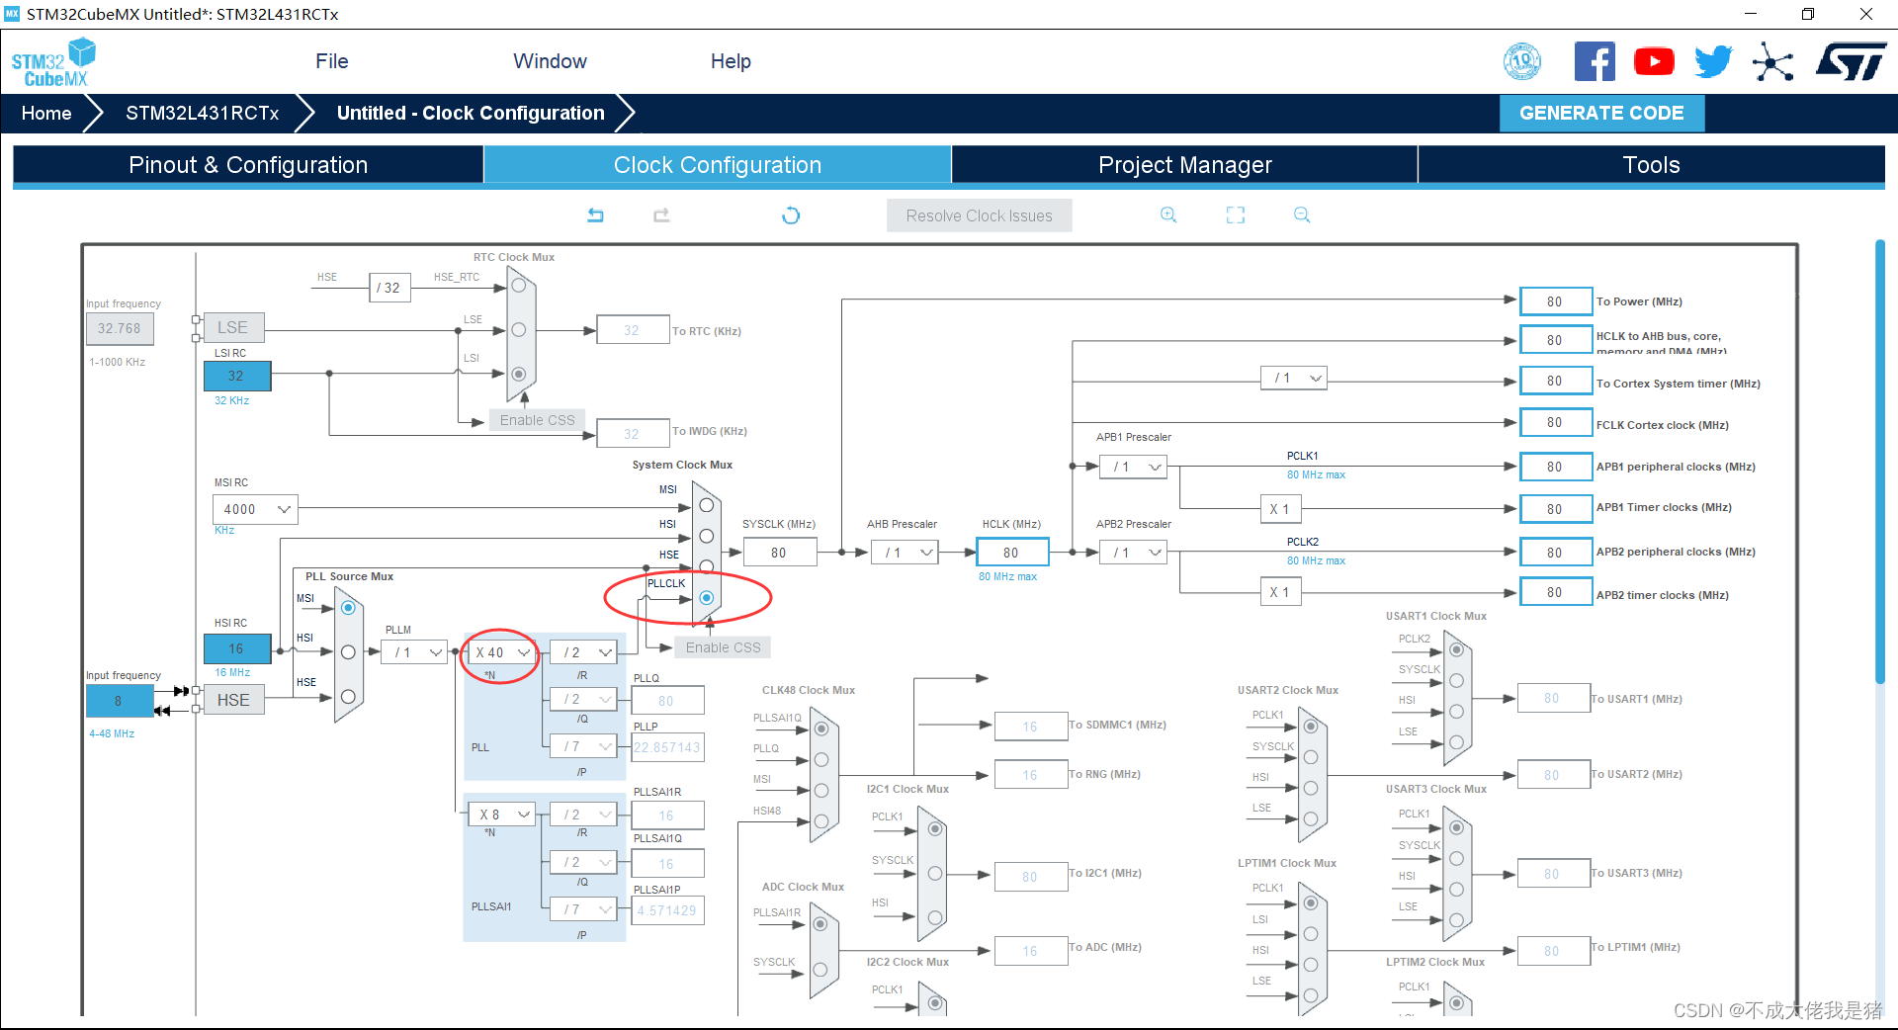Screen dimensions: 1898x1030
Task: Open the PLL /Q divider dropdown
Action: point(583,699)
